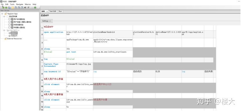Click the grey Stop circle icon

click(38, 8)
